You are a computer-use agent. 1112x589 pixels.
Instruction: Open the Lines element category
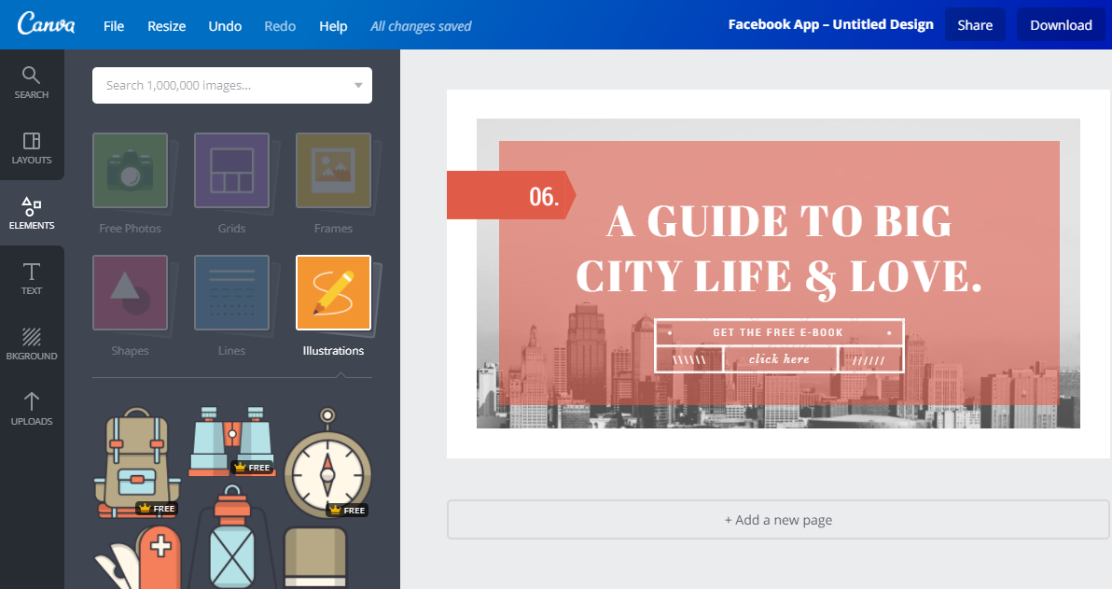click(x=232, y=305)
